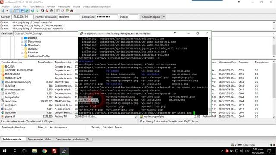Viewport: 276px width, 155px height.
Task: Expand the Favorites tree node
Action: pyautogui.click(x=22, y=53)
